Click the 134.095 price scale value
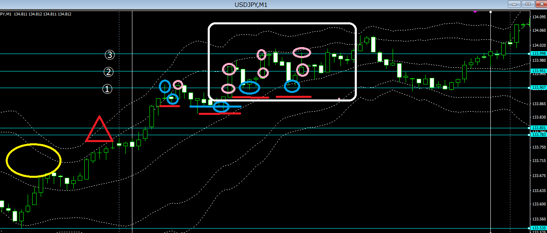This screenshot has height=233, width=547. 539,17
